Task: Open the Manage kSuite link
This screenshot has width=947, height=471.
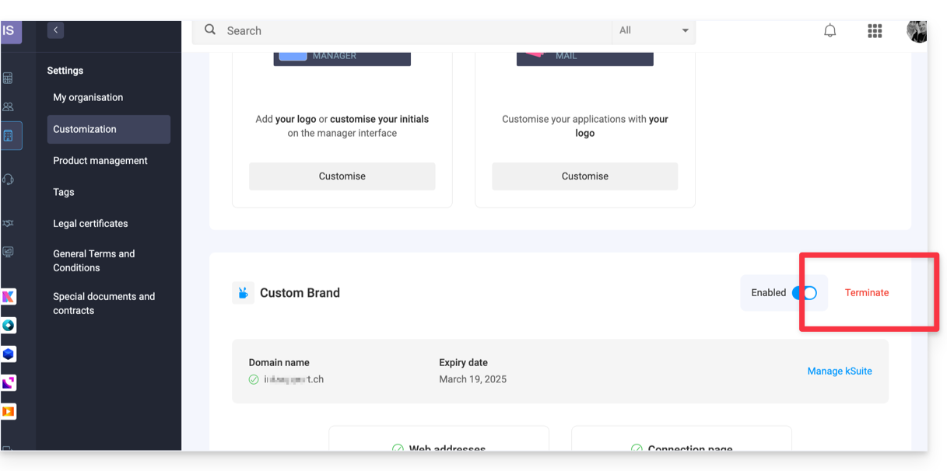Action: click(840, 372)
